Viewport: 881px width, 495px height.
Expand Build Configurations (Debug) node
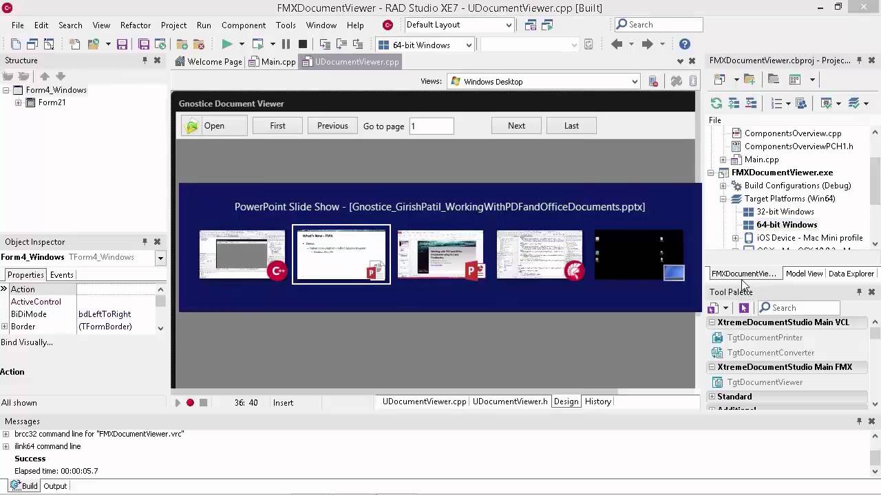(723, 186)
